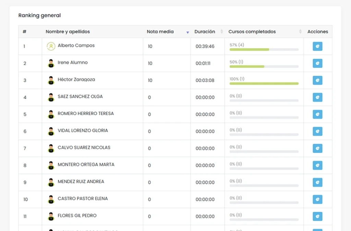This screenshot has width=351, height=231.
Task: Select the action icon for FLORES GIL PEDRO
Action: (317, 216)
